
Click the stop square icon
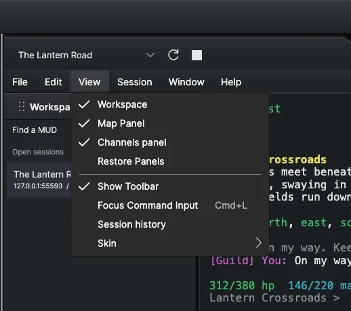pos(197,55)
